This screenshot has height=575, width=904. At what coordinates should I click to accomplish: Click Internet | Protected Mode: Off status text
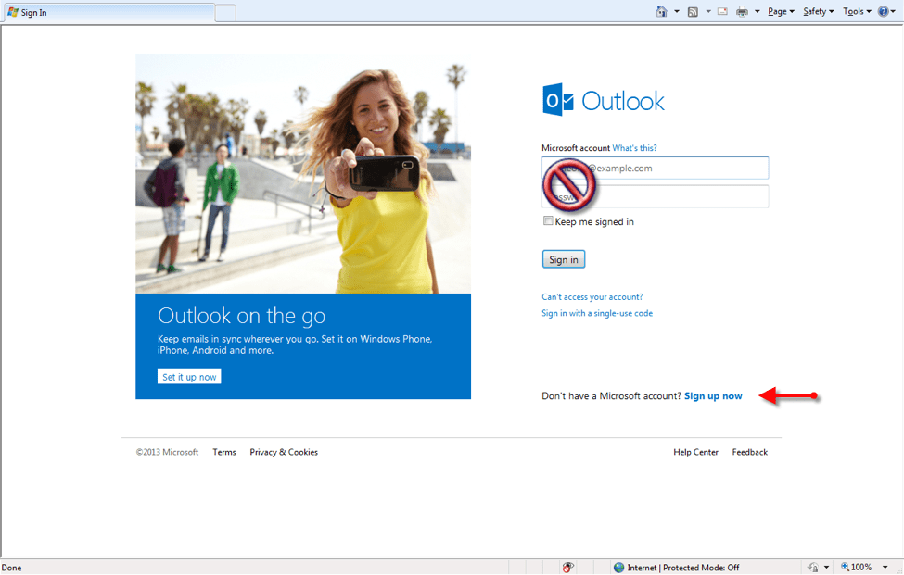point(683,568)
